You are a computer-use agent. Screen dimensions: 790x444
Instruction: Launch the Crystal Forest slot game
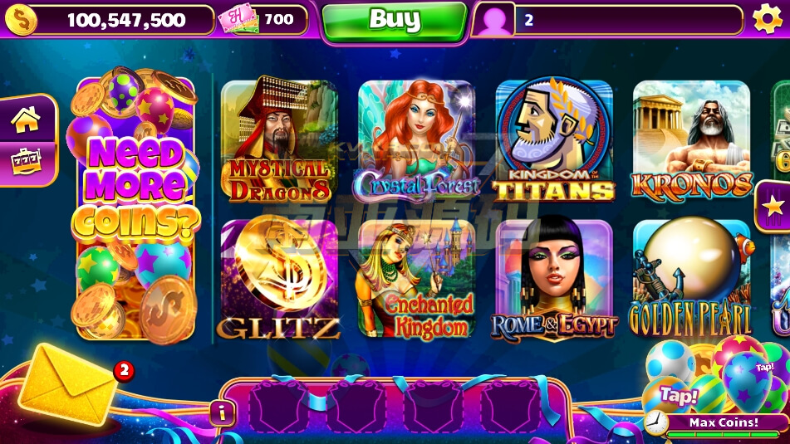point(417,140)
